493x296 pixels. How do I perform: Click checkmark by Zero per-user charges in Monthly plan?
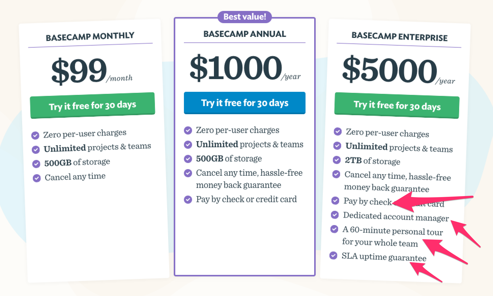point(35,135)
